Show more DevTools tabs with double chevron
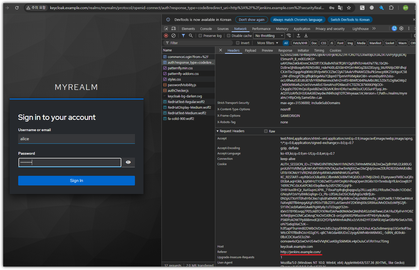The height and width of the screenshot is (270, 419). pyautogui.click(x=374, y=28)
